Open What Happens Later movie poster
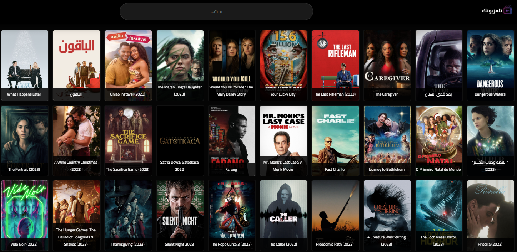517x252 pixels. pos(25,65)
